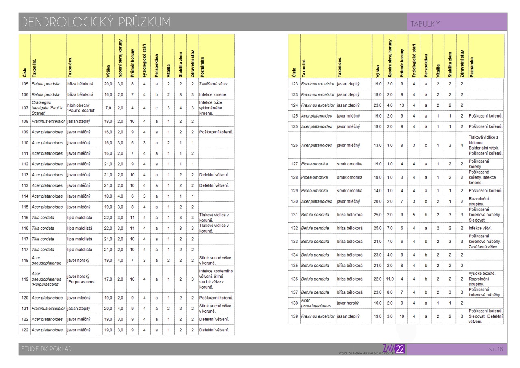This screenshot has width=520, height=368.
Task: Select crown diameter value 13 in row 124
Action: 402,105
